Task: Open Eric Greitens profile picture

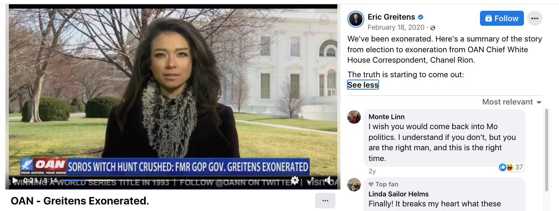Action: pyautogui.click(x=355, y=19)
